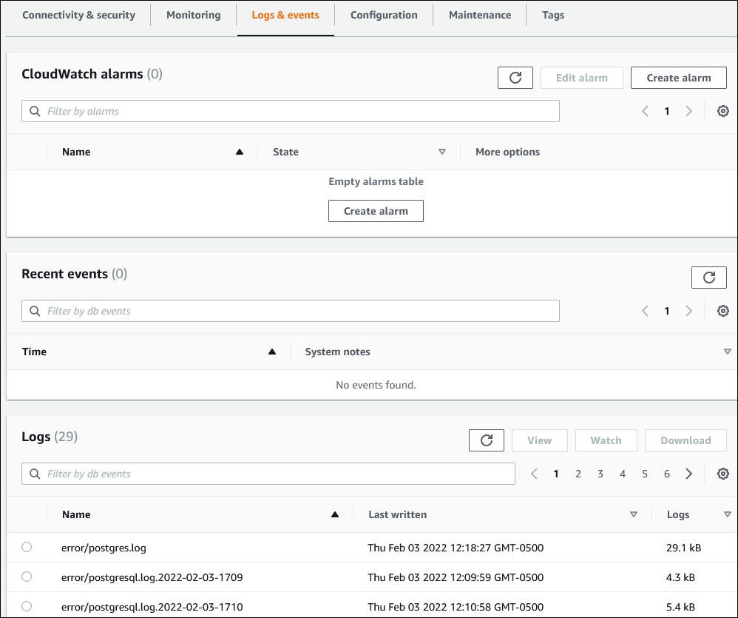Open the State column filter dropdown

[442, 151]
